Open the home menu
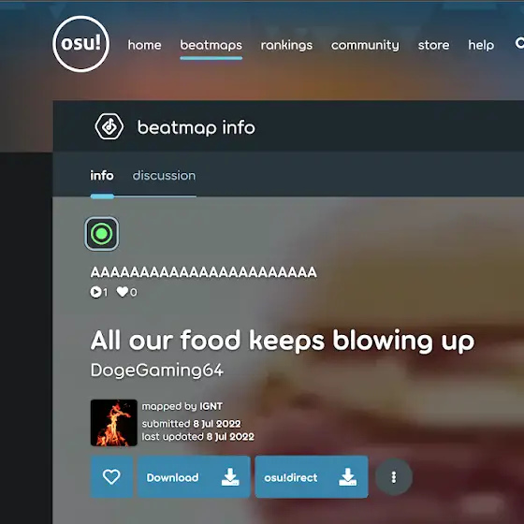Viewport: 524px width, 524px height. tap(144, 45)
